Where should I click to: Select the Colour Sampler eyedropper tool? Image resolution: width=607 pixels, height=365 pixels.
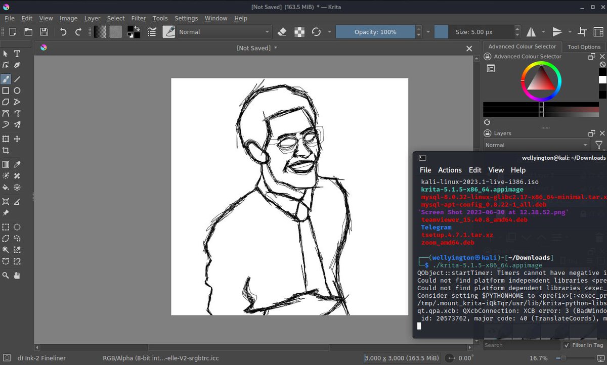tap(17, 164)
